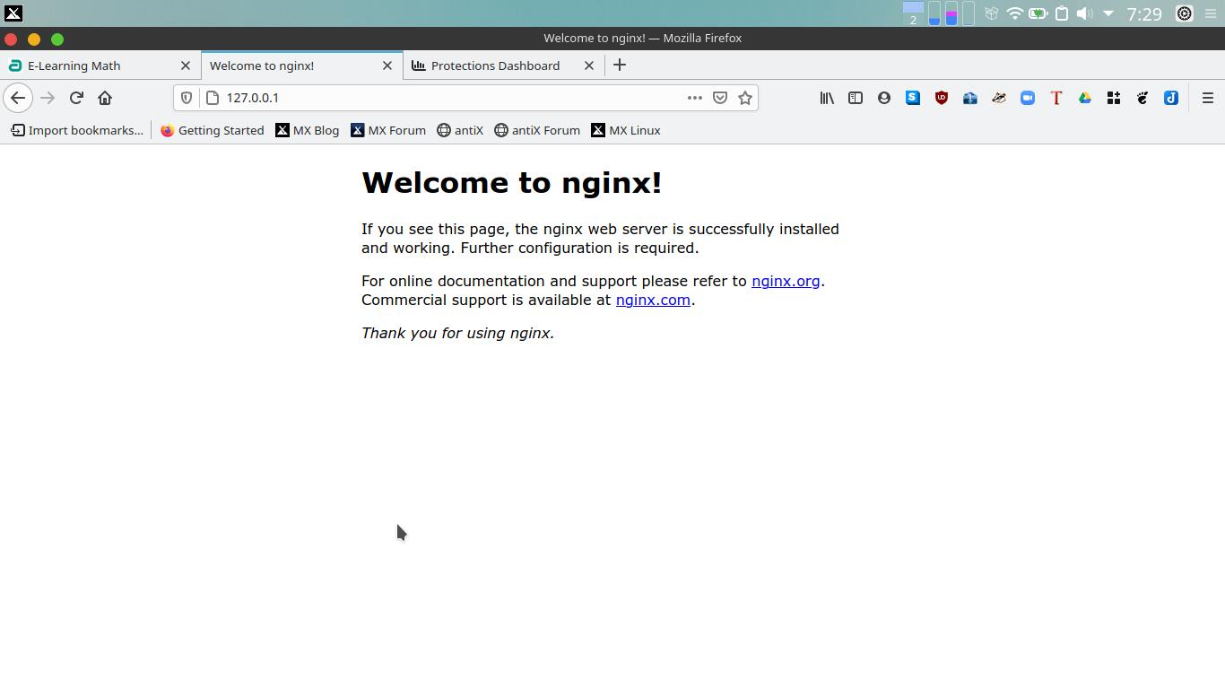Click the red T extension icon
1225x689 pixels.
(1056, 98)
